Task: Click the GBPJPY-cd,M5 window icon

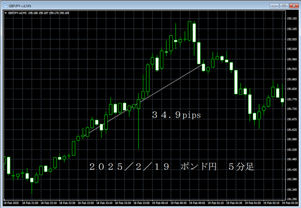Action: 5,6
